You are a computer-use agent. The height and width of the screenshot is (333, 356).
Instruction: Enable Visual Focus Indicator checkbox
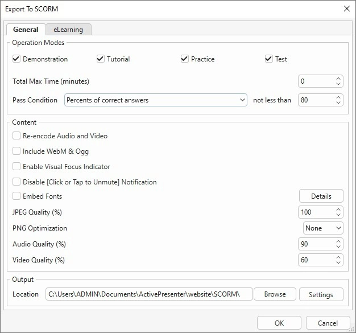16,167
